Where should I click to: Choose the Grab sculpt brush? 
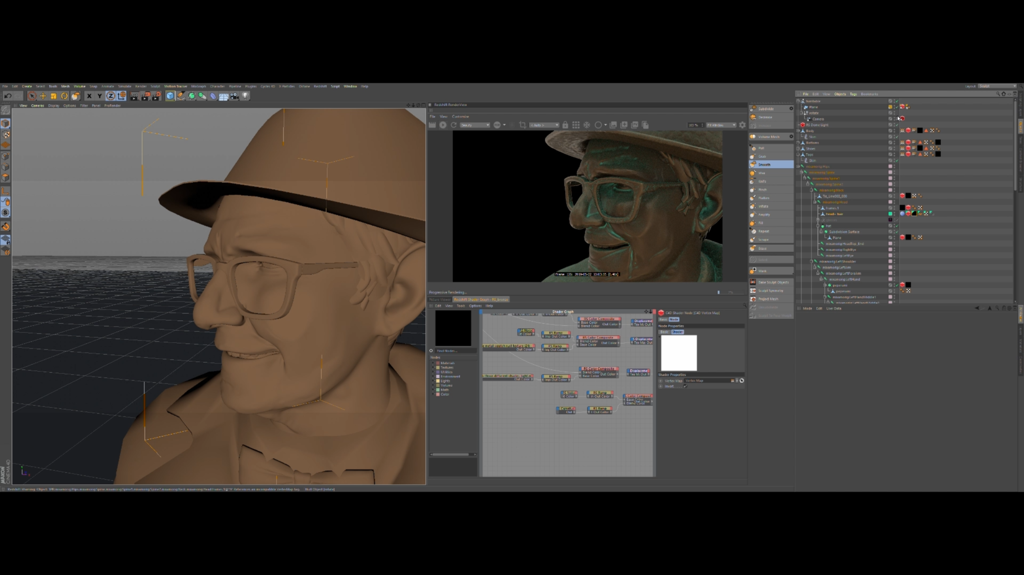(x=762, y=156)
